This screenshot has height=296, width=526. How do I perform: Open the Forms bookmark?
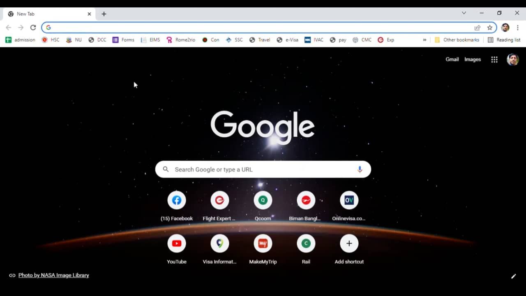[123, 40]
